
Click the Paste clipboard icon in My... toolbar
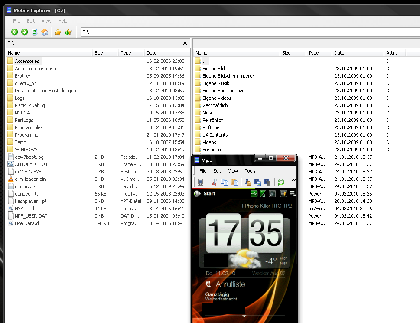[x=234, y=183]
